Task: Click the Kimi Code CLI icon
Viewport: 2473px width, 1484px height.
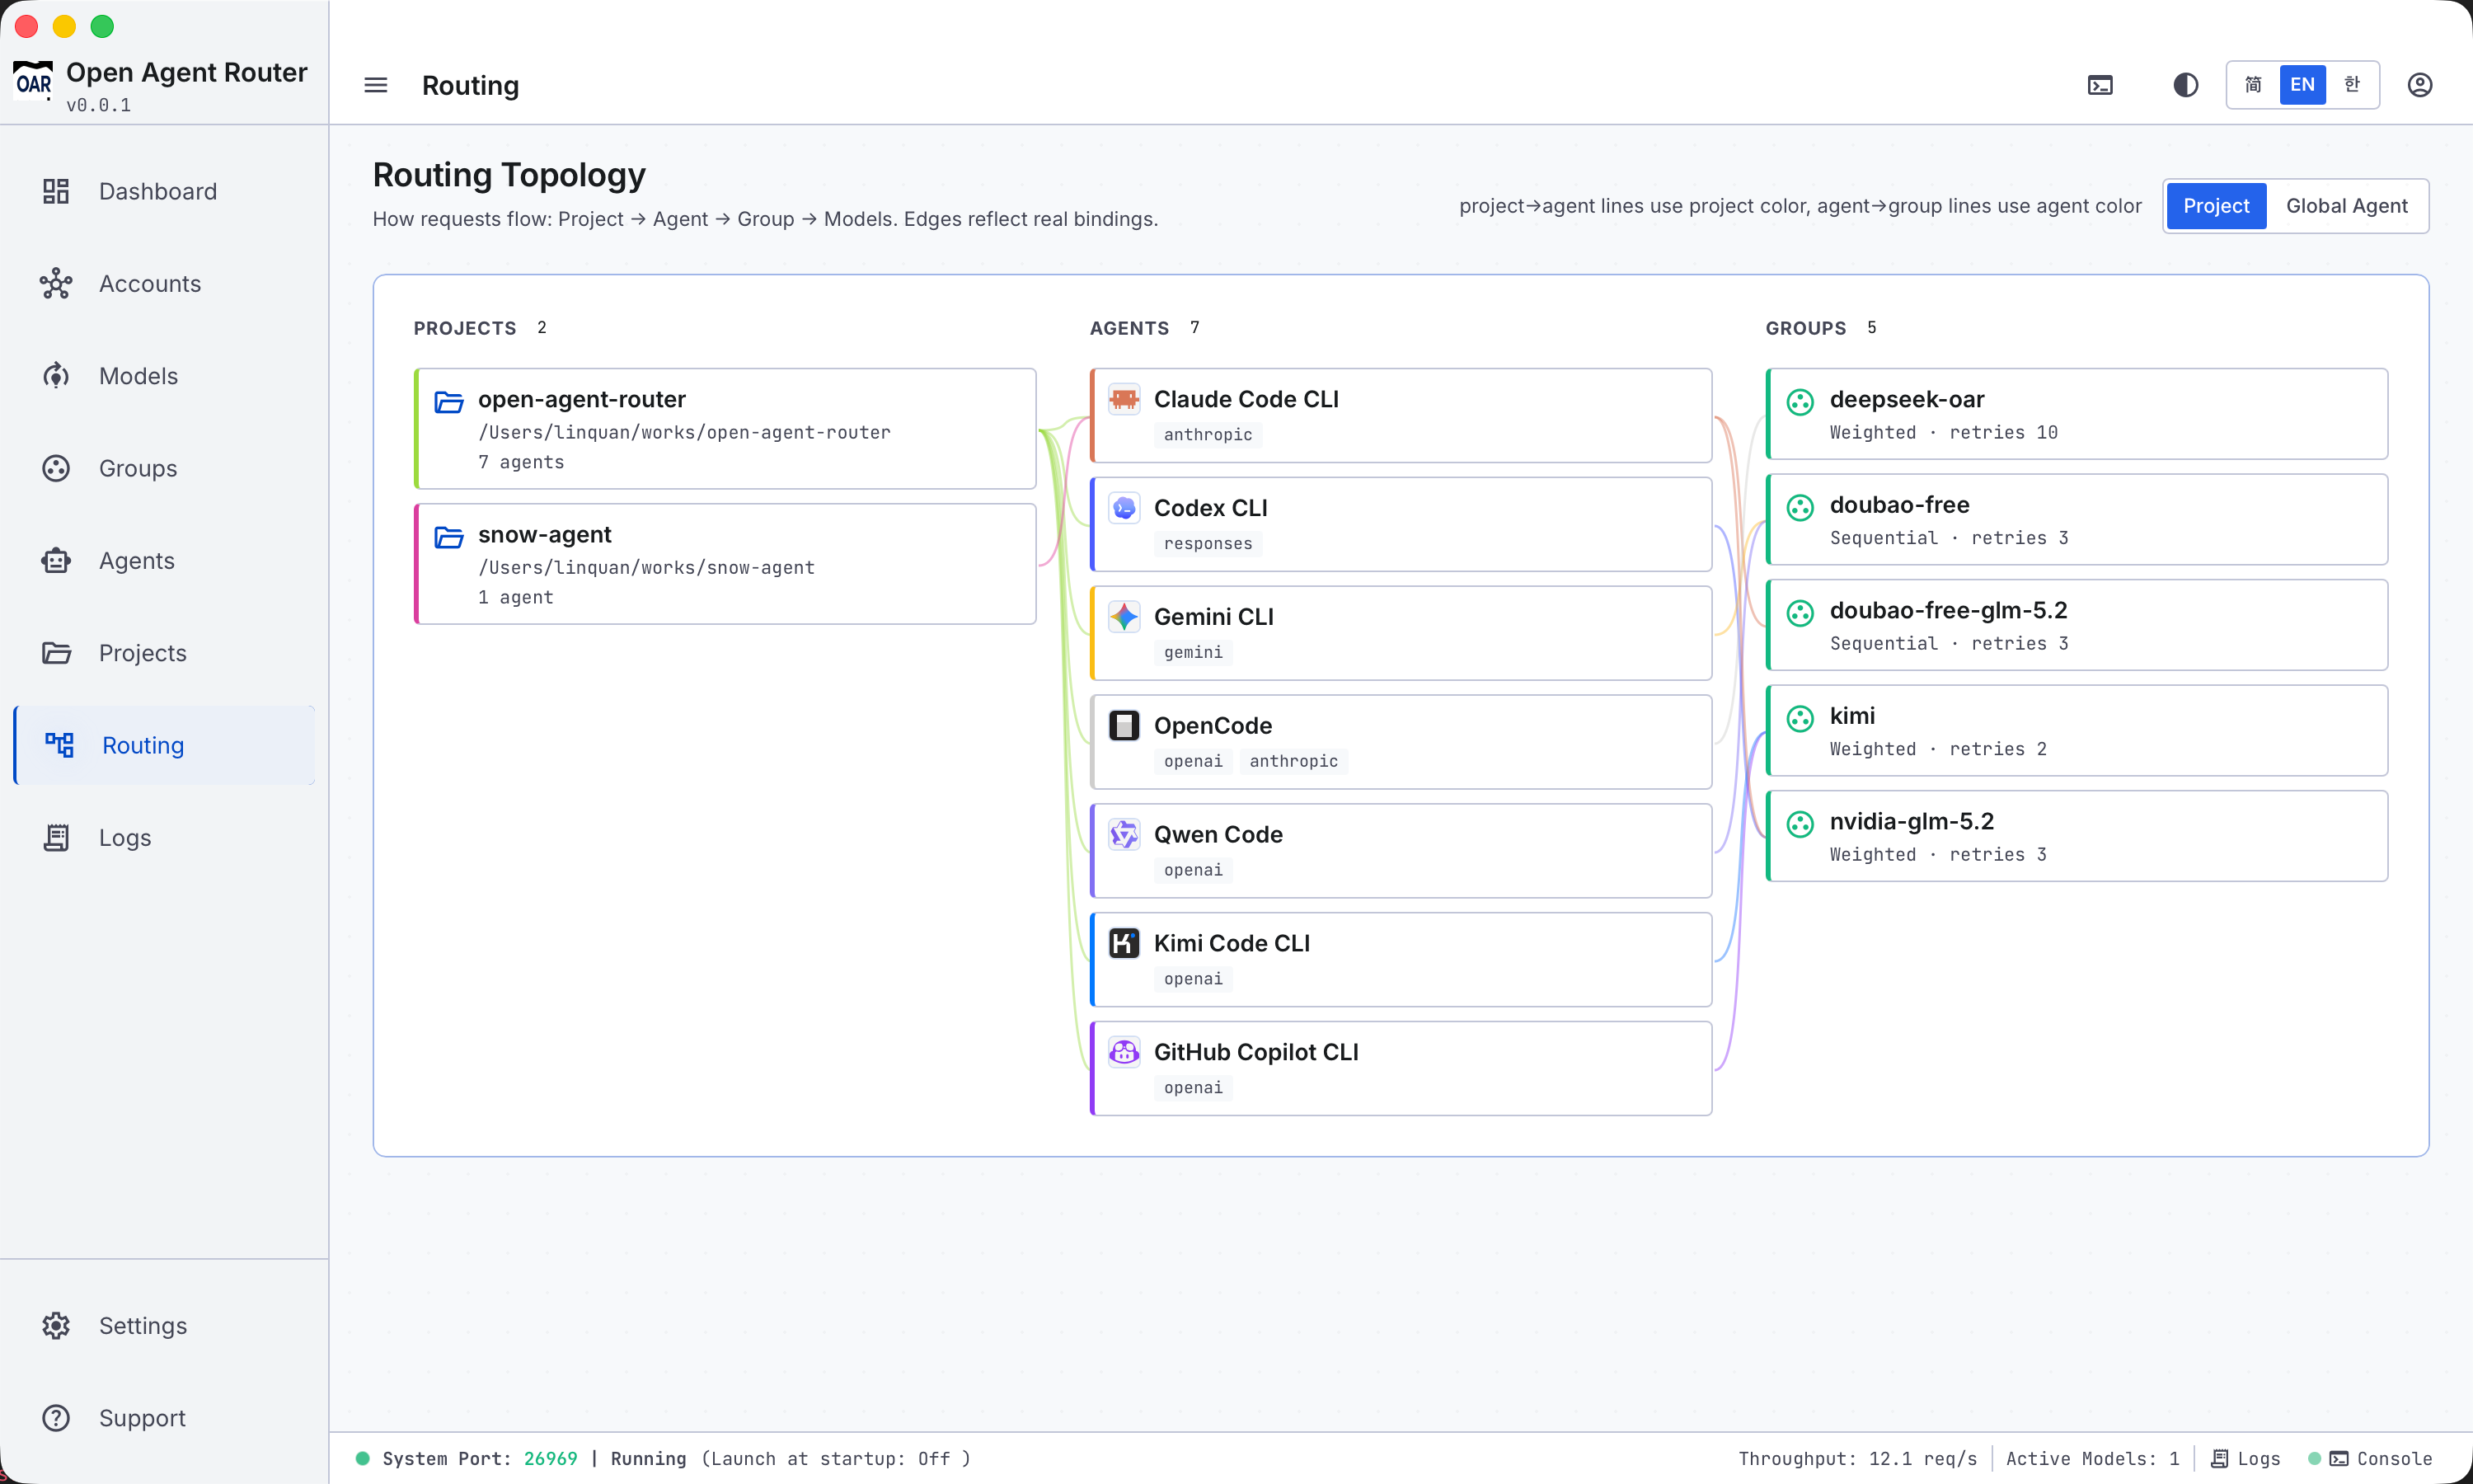Action: pos(1124,943)
